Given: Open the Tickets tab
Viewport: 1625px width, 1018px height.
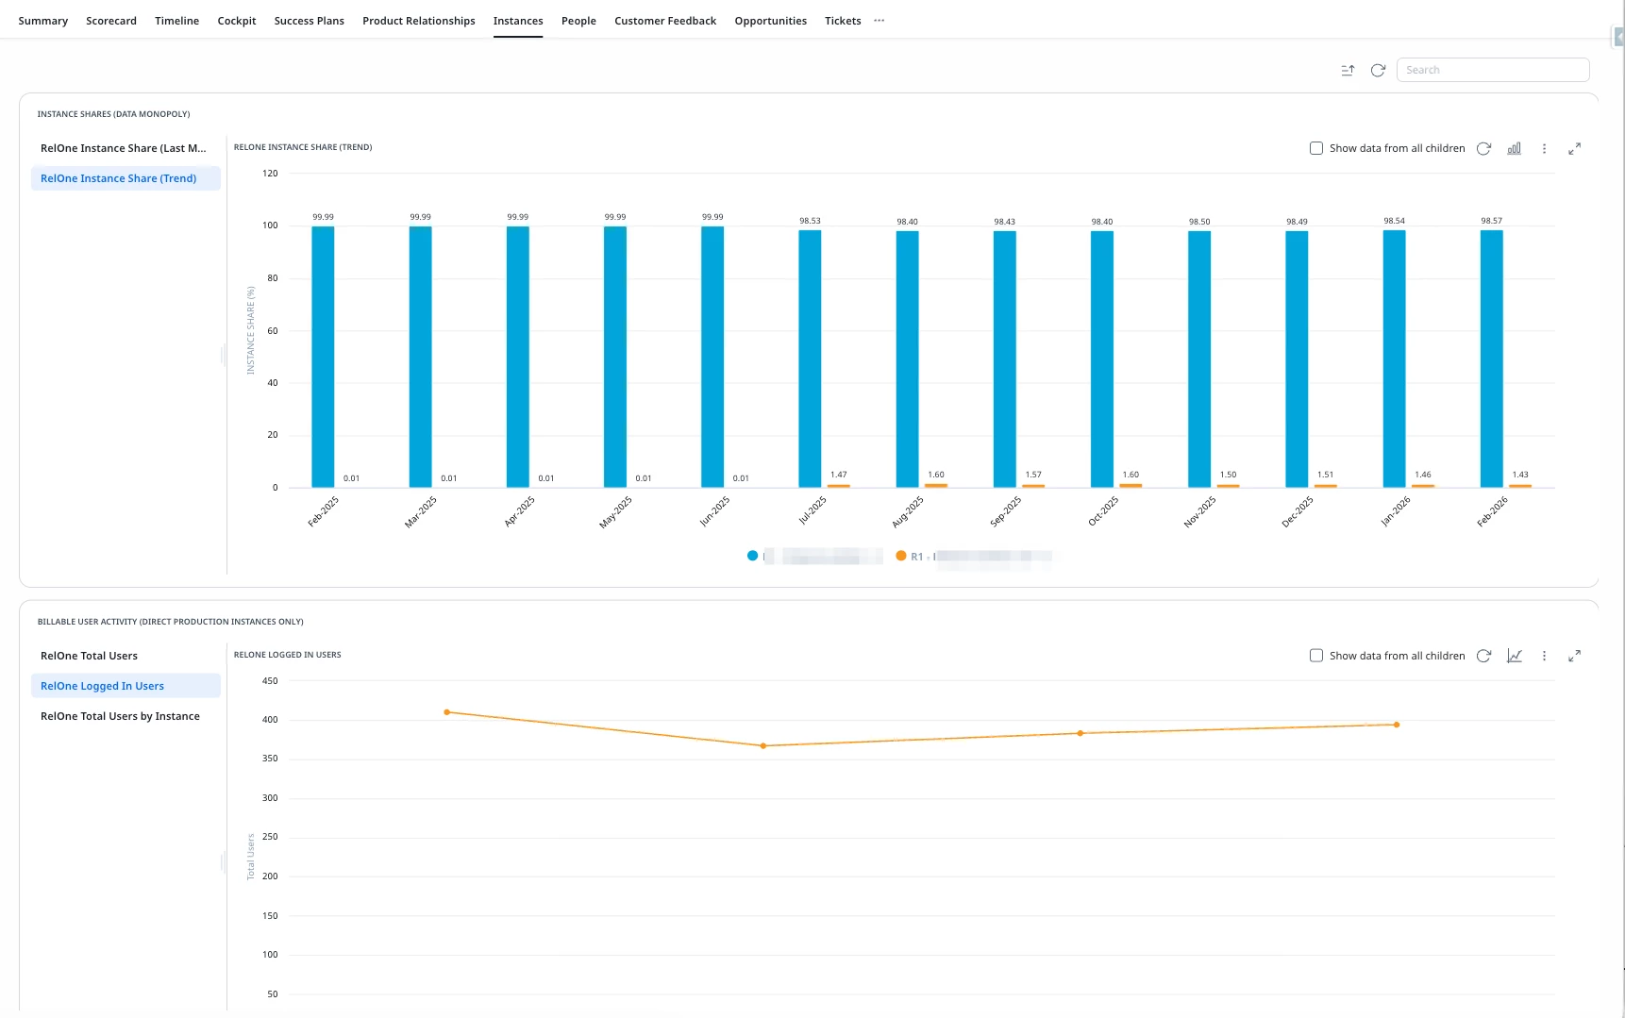Looking at the screenshot, I should click(843, 21).
